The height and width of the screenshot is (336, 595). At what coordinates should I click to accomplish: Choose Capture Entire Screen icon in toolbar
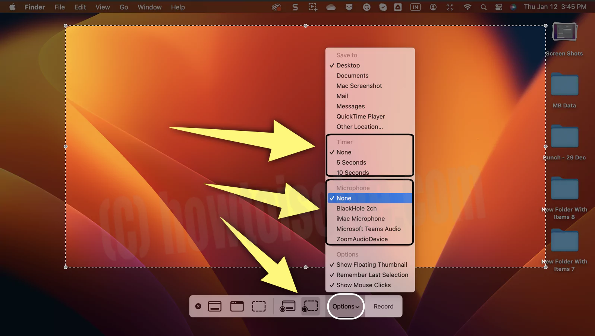(x=215, y=306)
